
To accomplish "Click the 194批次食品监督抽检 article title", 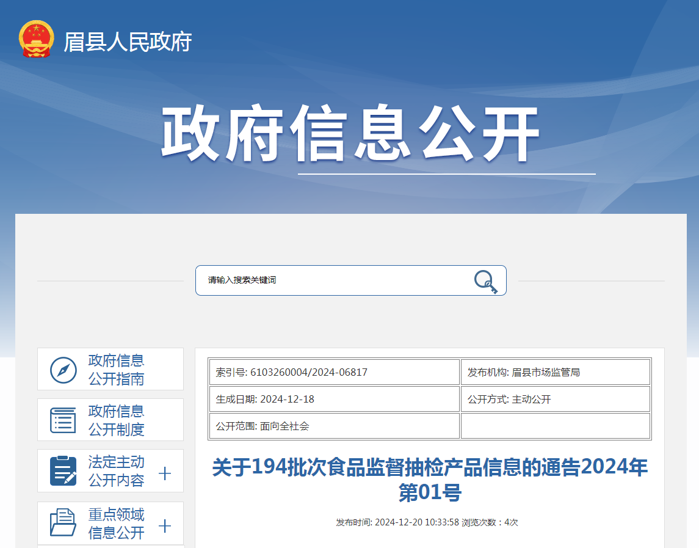I will click(x=430, y=480).
